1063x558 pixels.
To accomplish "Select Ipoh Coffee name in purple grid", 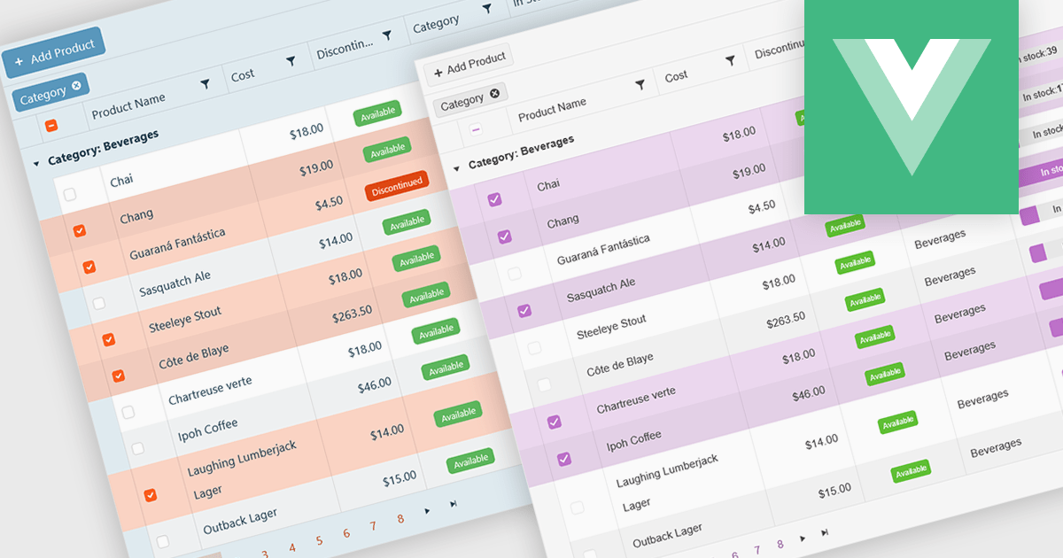I will [634, 441].
